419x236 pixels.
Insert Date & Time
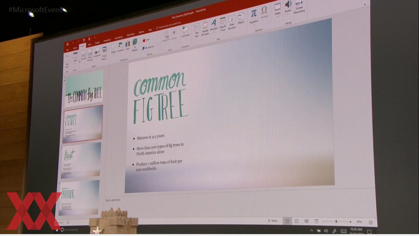[223, 24]
